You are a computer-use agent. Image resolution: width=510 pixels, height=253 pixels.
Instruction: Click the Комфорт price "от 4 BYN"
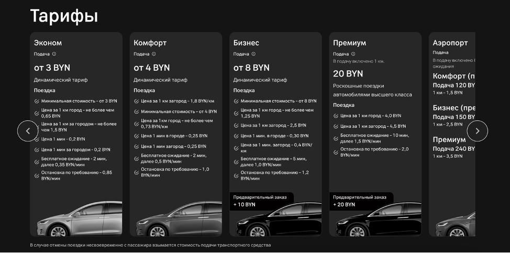(151, 68)
